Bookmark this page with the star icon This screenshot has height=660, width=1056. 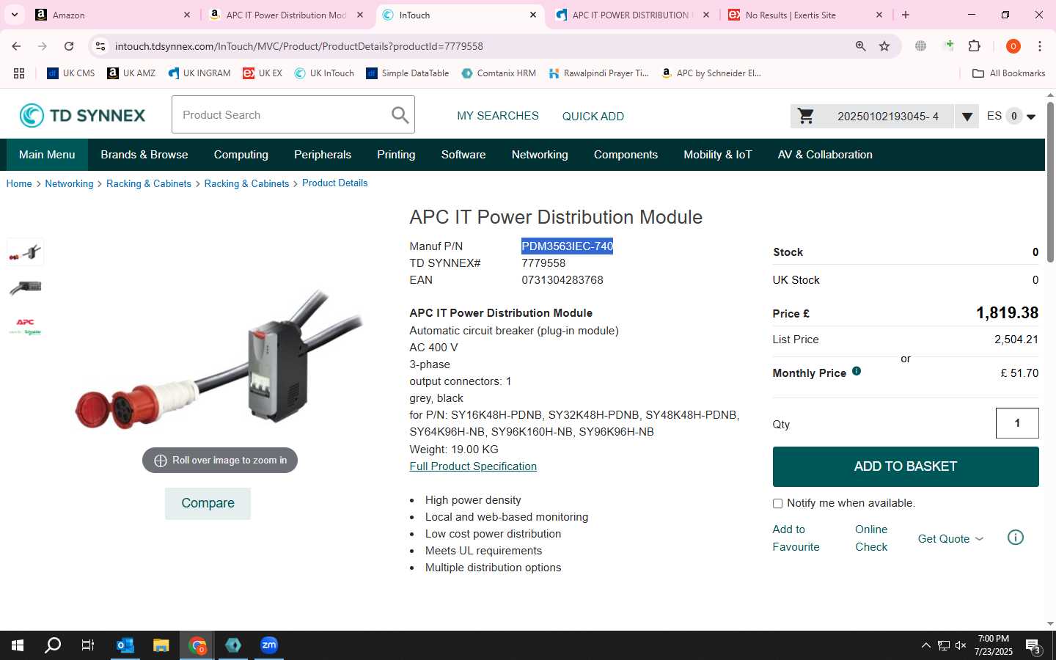tap(884, 46)
